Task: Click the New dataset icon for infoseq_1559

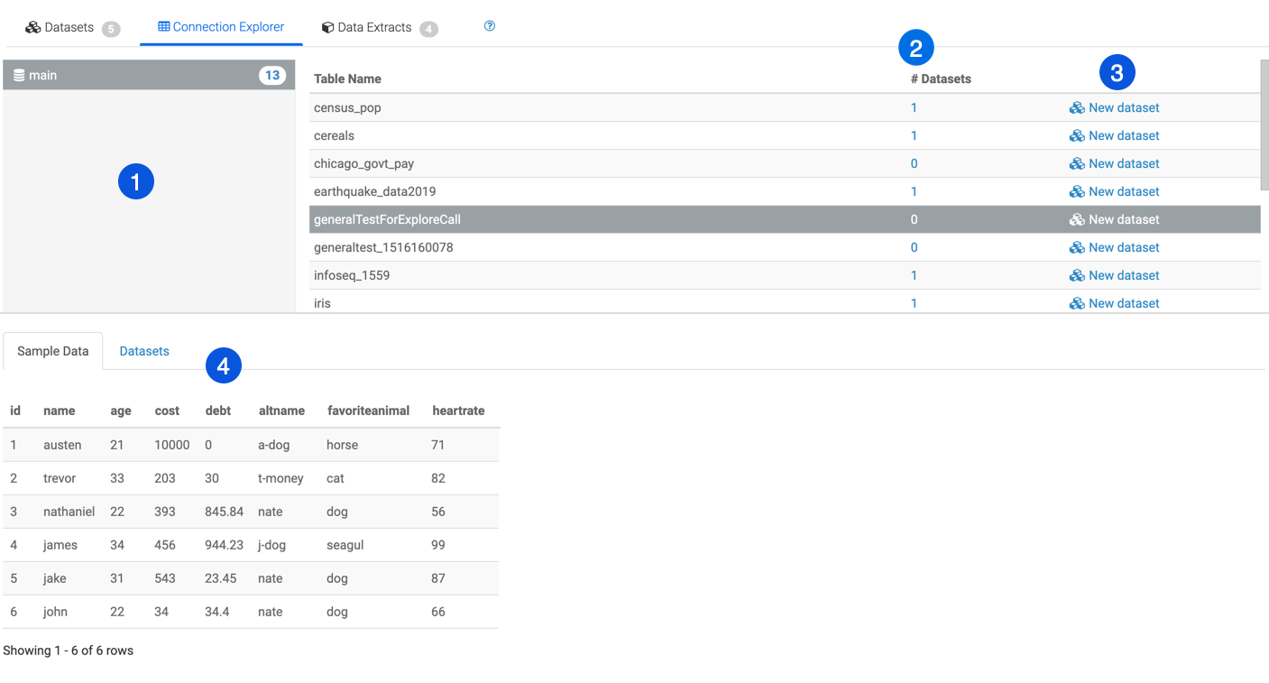Action: [1077, 276]
